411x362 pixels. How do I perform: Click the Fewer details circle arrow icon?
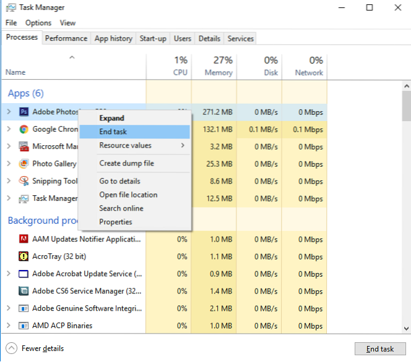11,348
